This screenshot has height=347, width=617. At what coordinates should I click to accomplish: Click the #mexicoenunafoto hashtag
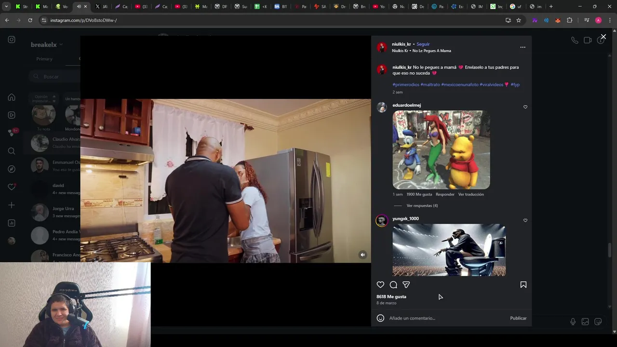pyautogui.click(x=460, y=85)
